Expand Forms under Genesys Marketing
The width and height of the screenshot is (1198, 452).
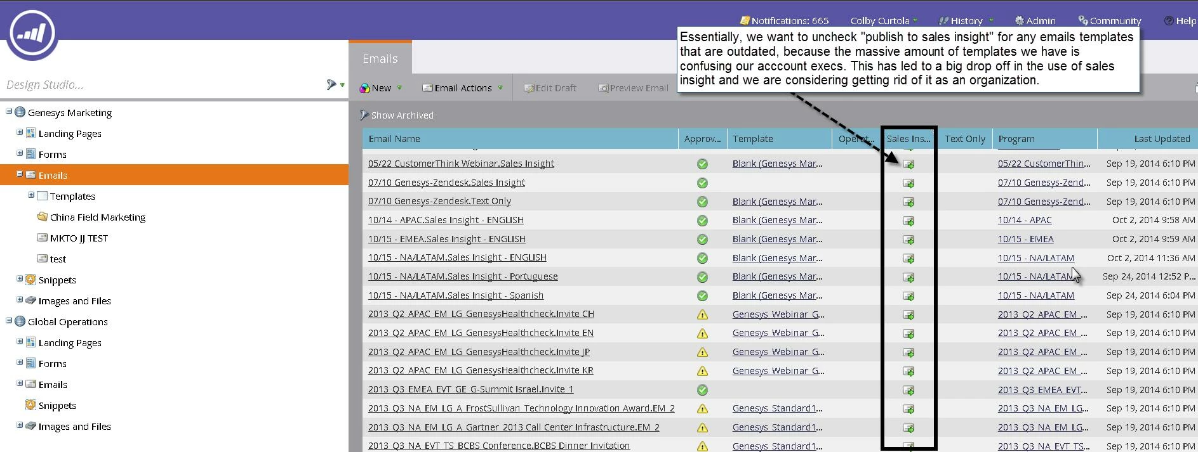[20, 153]
